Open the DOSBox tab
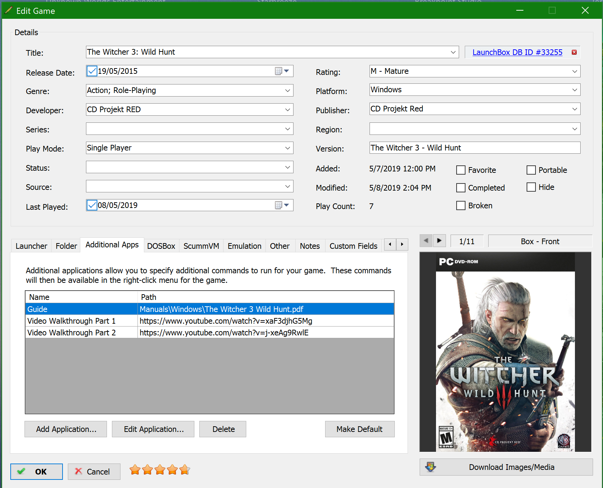The height and width of the screenshot is (488, 603). click(161, 246)
